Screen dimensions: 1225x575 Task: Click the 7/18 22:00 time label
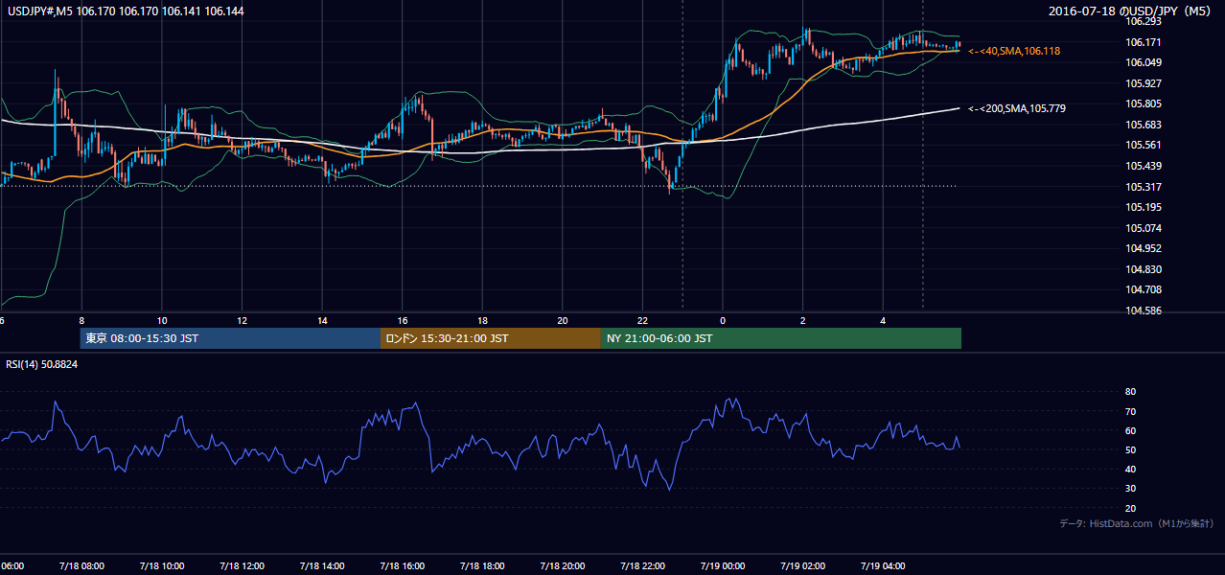tap(642, 566)
